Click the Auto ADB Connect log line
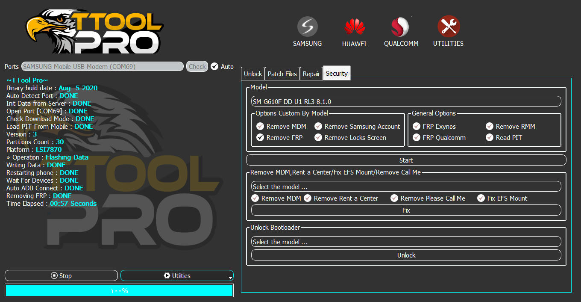This screenshot has height=302, width=581. tap(44, 188)
